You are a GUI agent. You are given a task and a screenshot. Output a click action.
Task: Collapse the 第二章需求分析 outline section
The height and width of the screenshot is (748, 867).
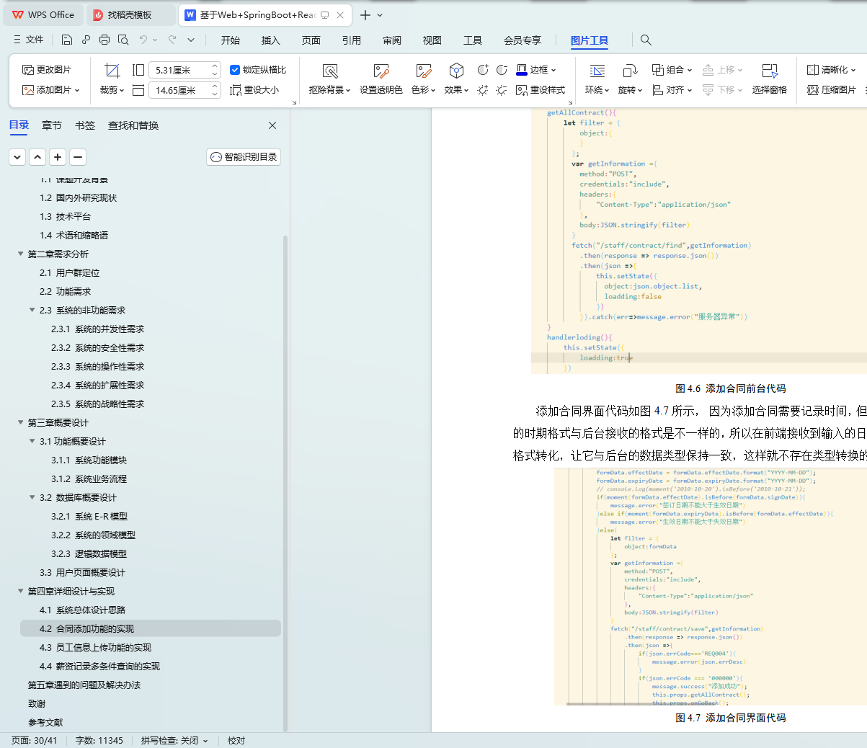click(21, 254)
